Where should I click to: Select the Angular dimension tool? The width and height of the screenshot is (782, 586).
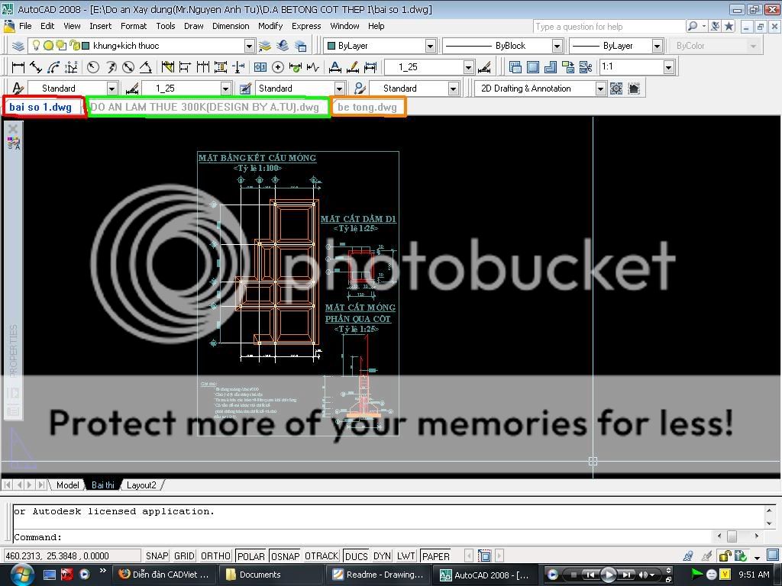(146, 67)
